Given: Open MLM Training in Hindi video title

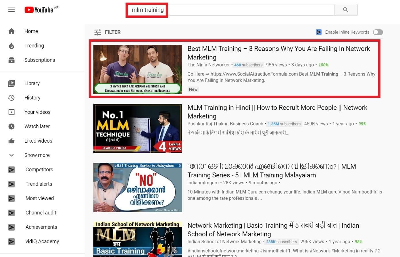Looking at the screenshot, I should click(277, 112).
